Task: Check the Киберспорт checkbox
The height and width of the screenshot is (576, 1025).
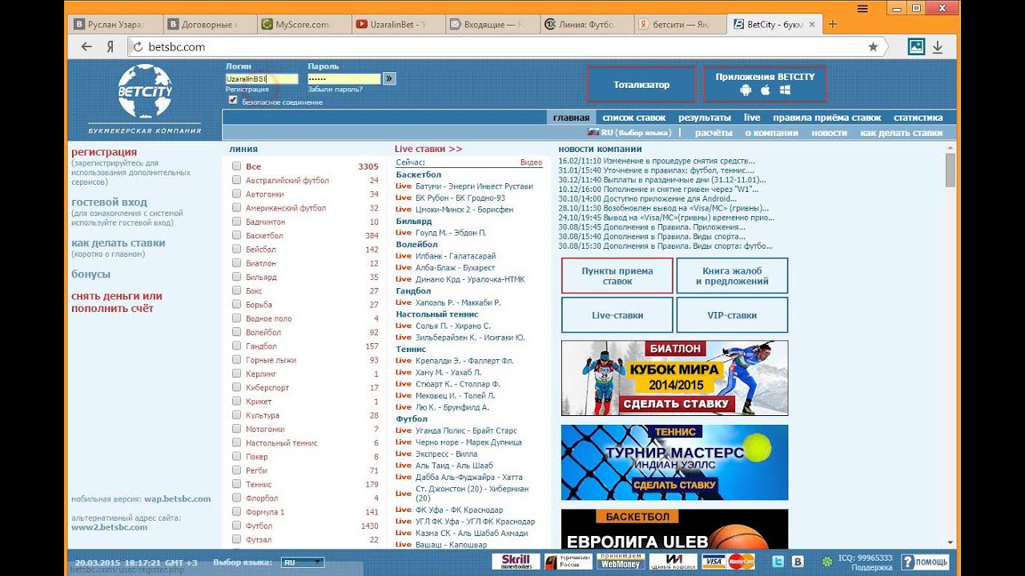Action: [x=236, y=387]
